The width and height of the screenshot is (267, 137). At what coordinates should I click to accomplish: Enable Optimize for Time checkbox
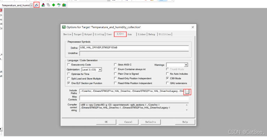coord(69,74)
